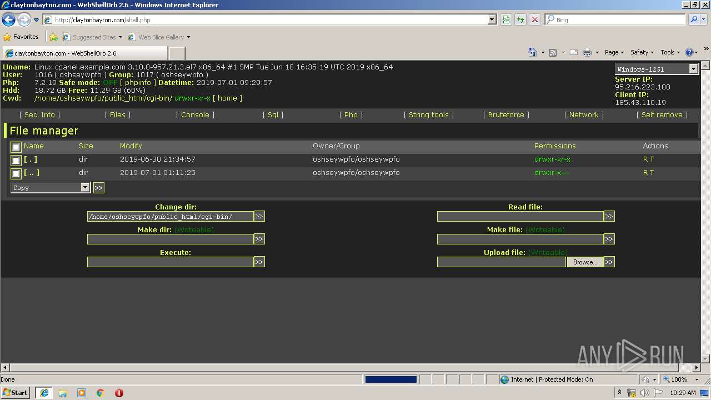Click the browser Forward arrow button

point(23,20)
